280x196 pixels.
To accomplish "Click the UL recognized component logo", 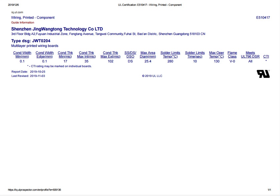I will click(x=263, y=74).
